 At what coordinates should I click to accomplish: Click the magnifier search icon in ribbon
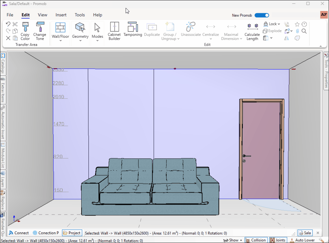click(304, 31)
